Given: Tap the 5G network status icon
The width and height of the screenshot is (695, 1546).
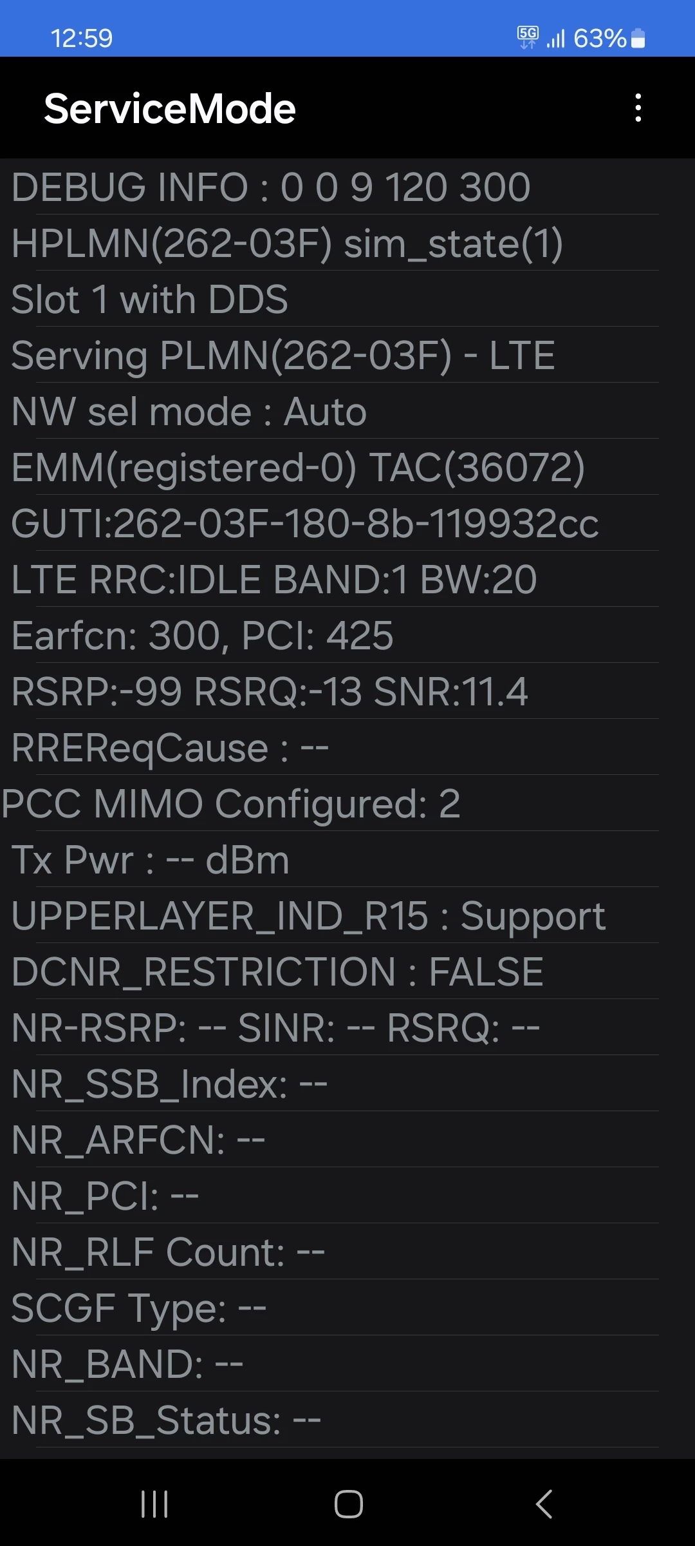Looking at the screenshot, I should (528, 37).
